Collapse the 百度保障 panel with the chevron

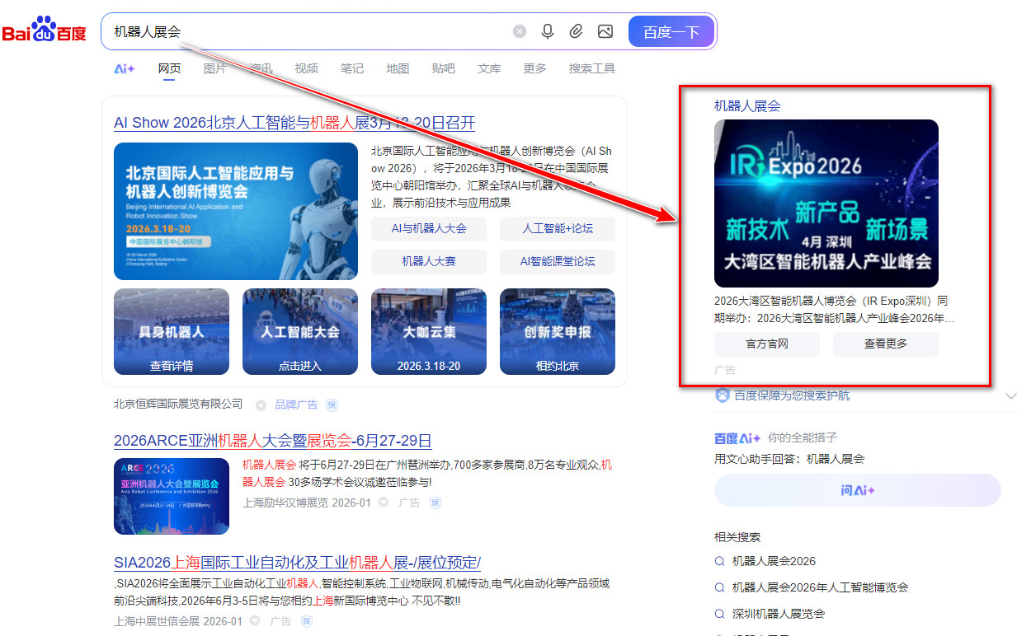tap(1012, 395)
